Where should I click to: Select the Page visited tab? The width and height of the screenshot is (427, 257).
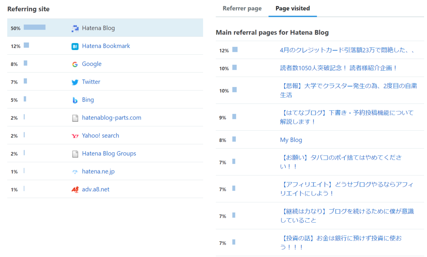292,8
